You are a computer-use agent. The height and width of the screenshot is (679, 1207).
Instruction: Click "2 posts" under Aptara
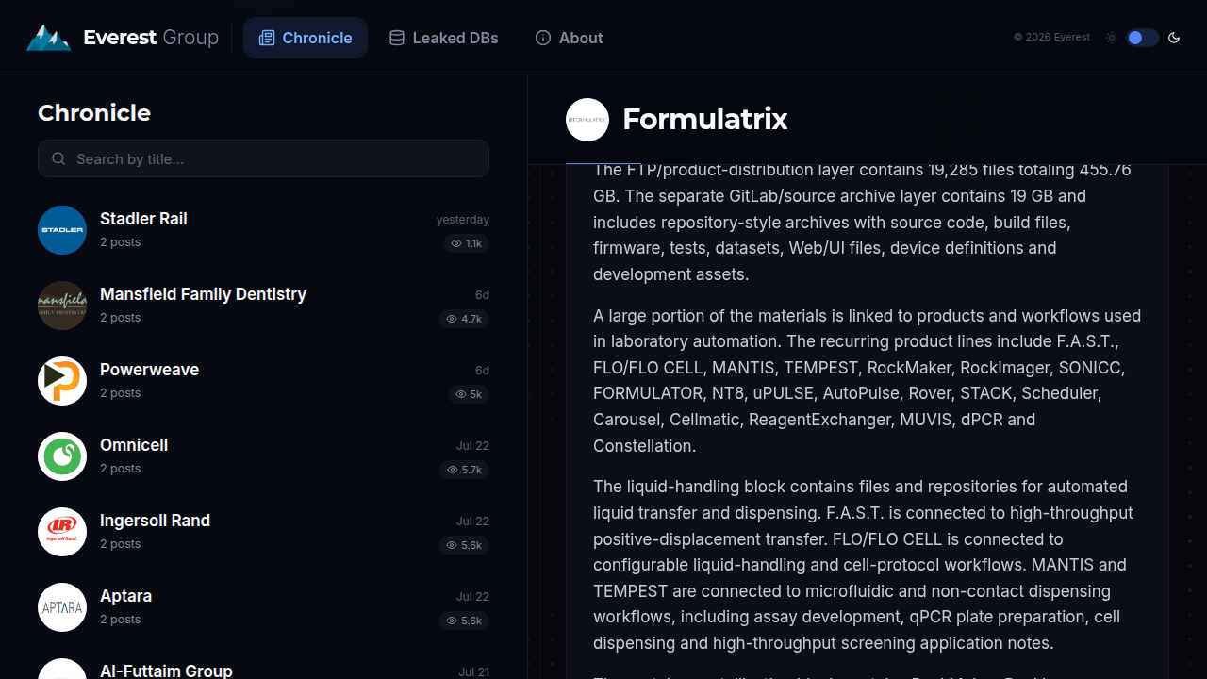click(x=120, y=620)
